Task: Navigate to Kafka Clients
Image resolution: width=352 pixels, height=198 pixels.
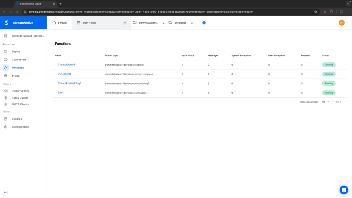Action: click(x=20, y=98)
